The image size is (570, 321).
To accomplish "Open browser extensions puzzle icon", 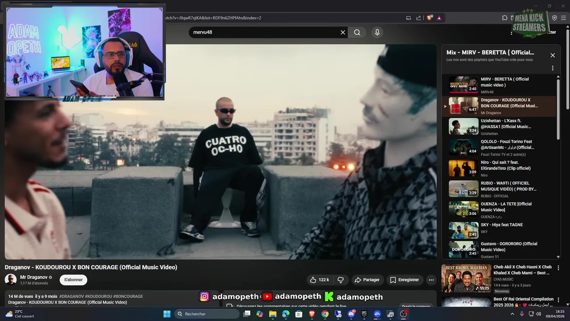I will [505, 18].
